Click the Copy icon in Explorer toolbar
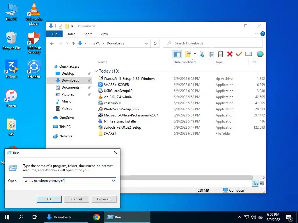 (x=211, y=54)
